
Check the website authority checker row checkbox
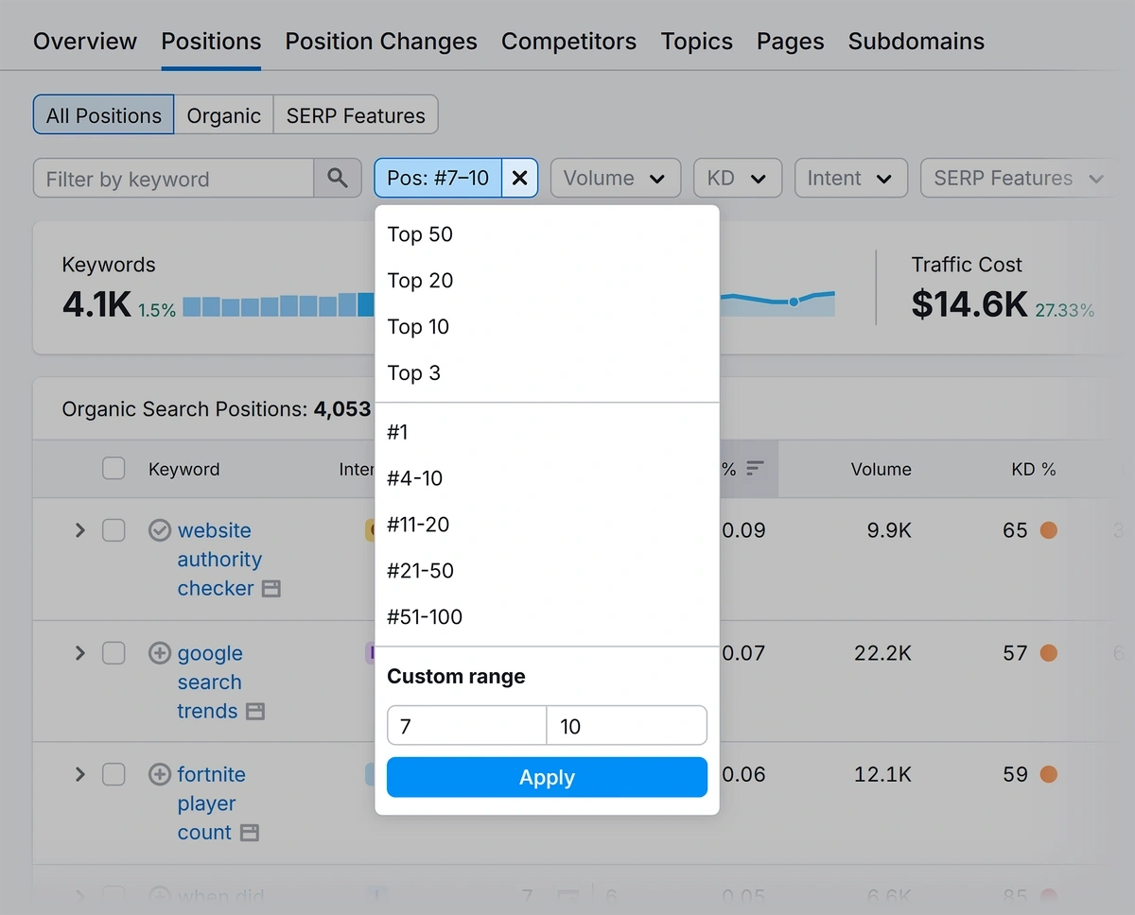point(113,530)
